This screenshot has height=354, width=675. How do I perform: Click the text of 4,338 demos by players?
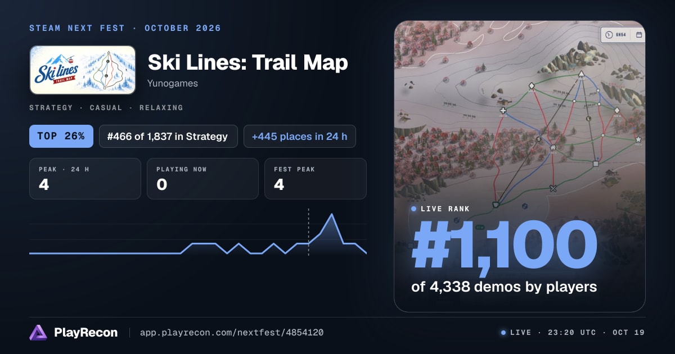(x=504, y=287)
